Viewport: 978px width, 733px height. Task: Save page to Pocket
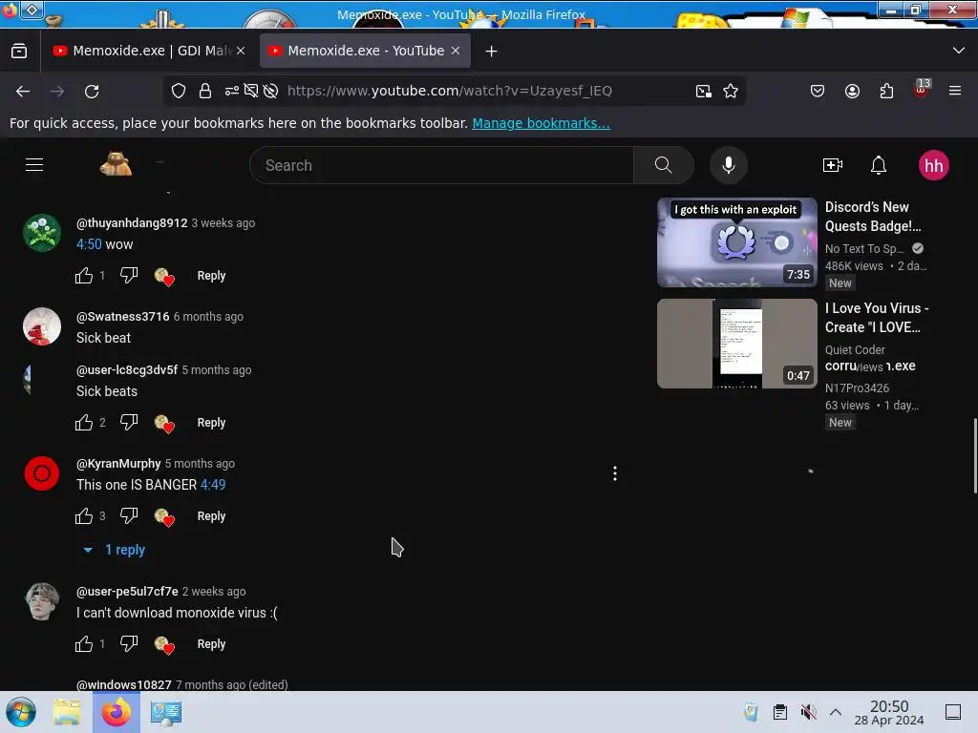click(818, 91)
